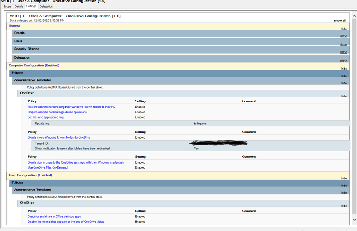Click the show all link
This screenshot has width=357, height=231.
point(340,20)
